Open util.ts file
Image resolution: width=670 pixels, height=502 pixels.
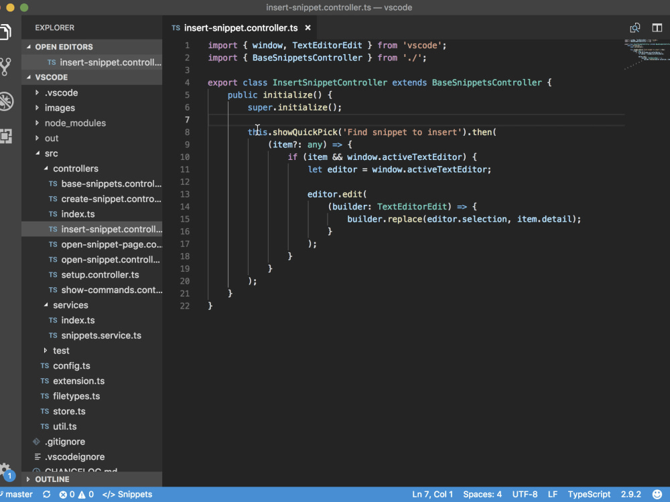coord(92,426)
